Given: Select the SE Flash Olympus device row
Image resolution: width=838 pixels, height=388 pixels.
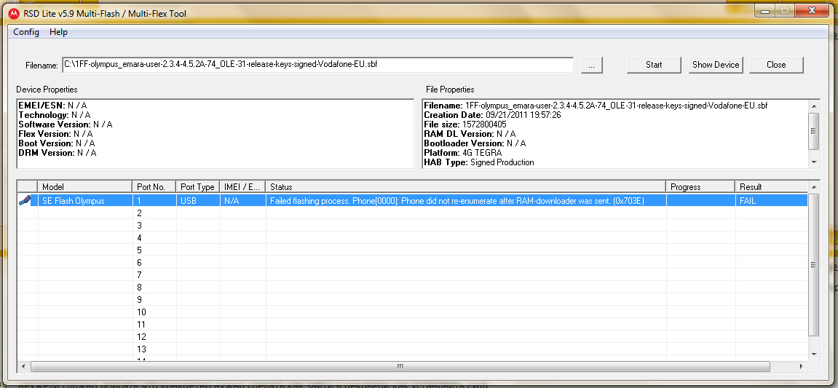Looking at the screenshot, I should pos(412,200).
